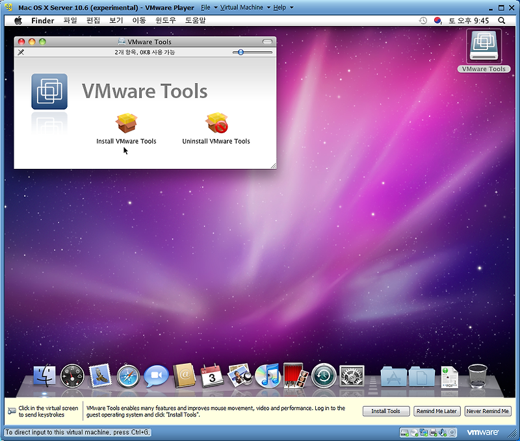
Task: Click the large VMware Tools logo in window
Action: pos(49,92)
